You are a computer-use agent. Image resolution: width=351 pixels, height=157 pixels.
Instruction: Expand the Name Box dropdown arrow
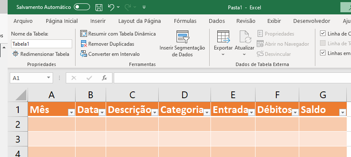pyautogui.click(x=48, y=78)
